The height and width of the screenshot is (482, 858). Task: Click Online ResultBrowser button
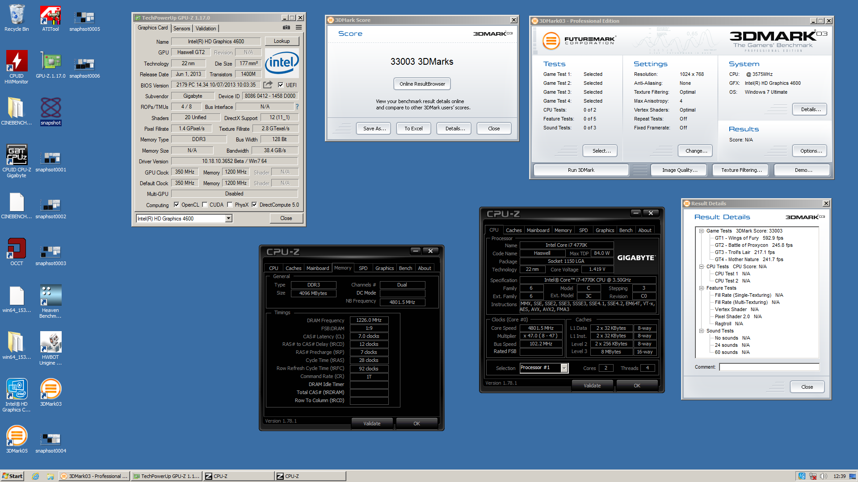(422, 84)
